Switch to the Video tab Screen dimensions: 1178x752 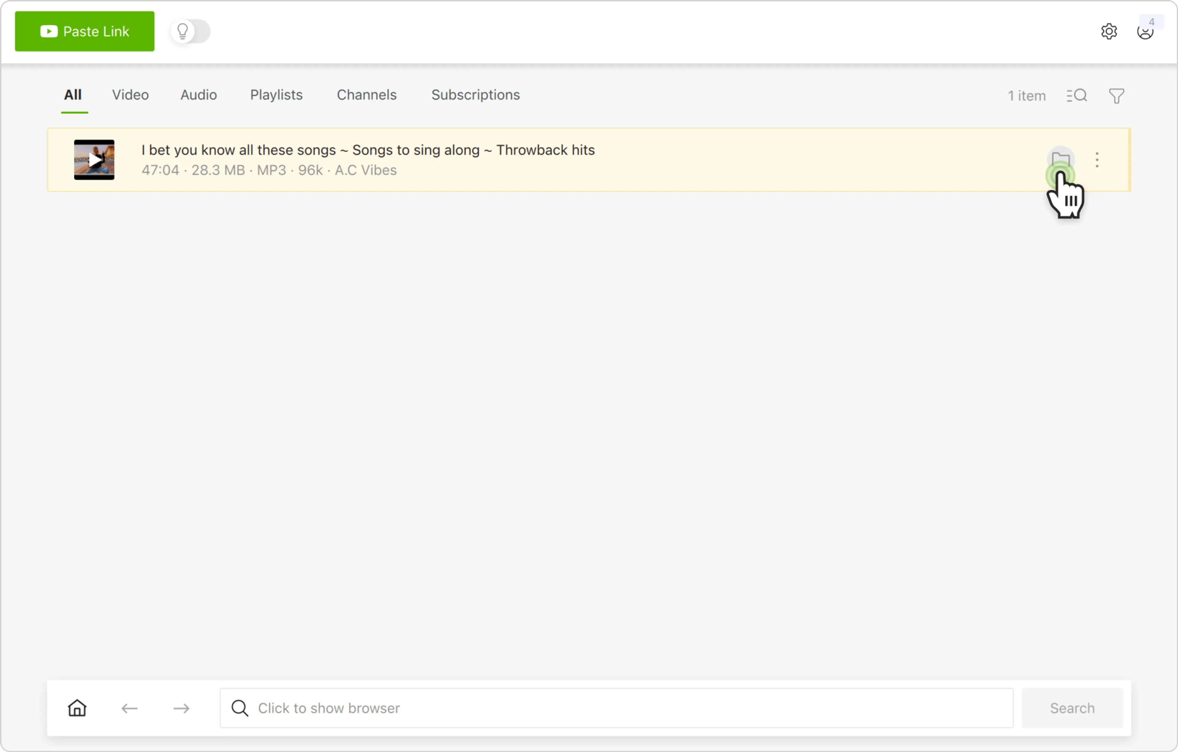click(130, 95)
